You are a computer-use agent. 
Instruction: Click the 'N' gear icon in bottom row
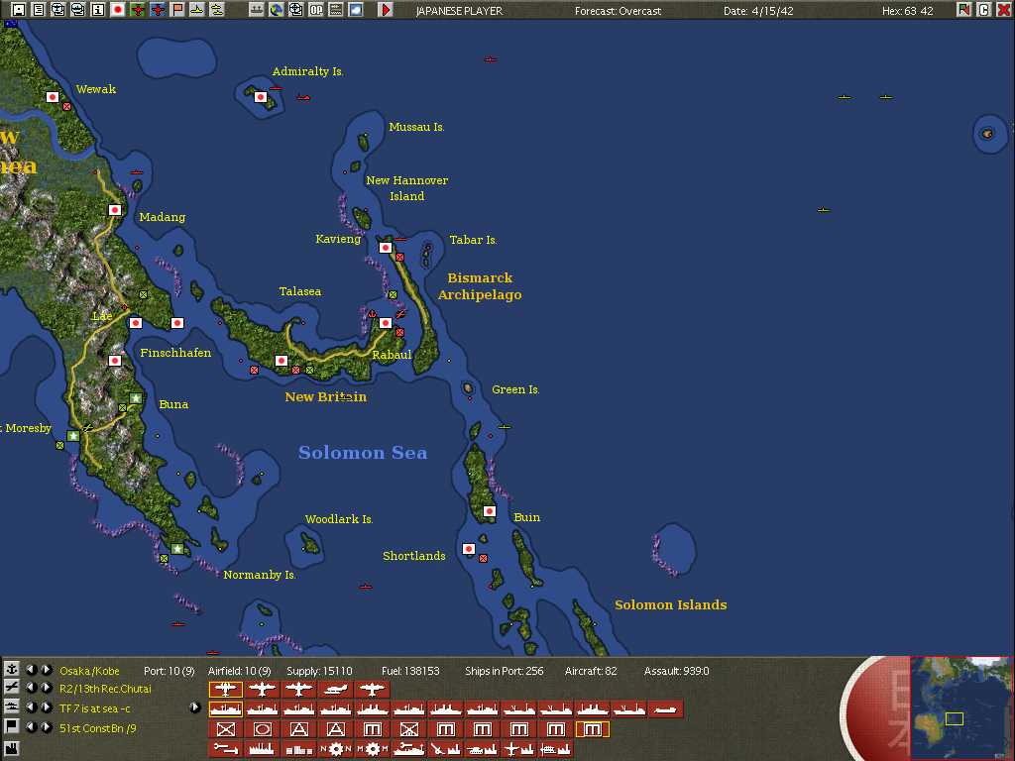(x=335, y=749)
